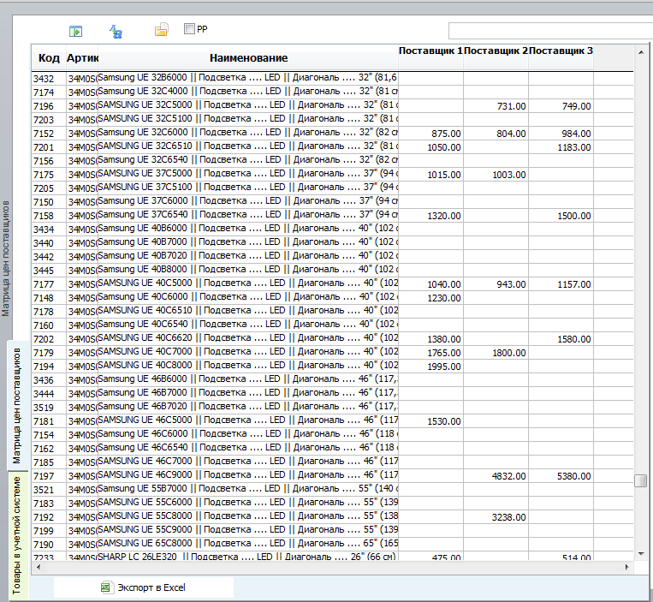653x602 pixels.
Task: Click vertical scrollbar up arrow
Action: 640,52
